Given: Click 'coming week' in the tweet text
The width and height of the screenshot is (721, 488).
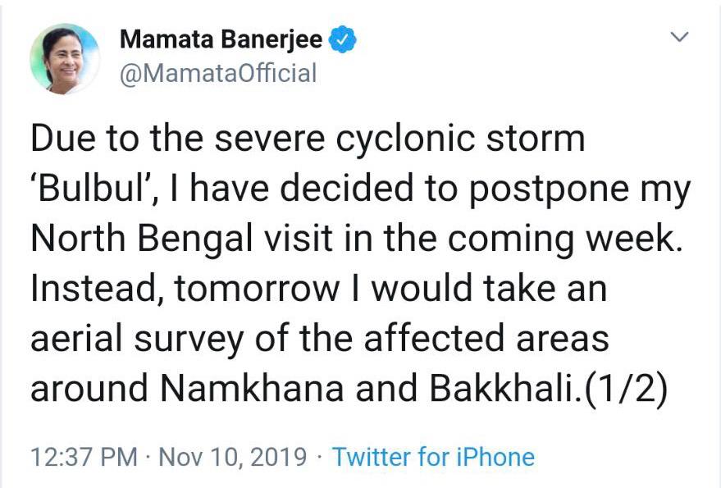Looking at the screenshot, I should [x=565, y=239].
